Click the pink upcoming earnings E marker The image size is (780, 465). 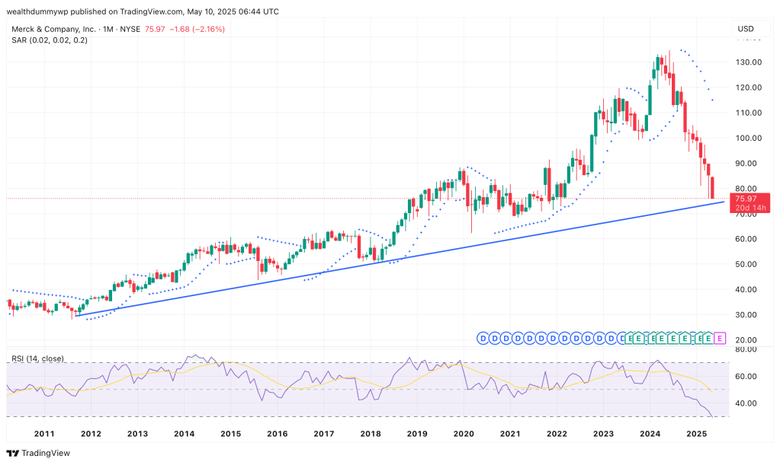tap(721, 338)
